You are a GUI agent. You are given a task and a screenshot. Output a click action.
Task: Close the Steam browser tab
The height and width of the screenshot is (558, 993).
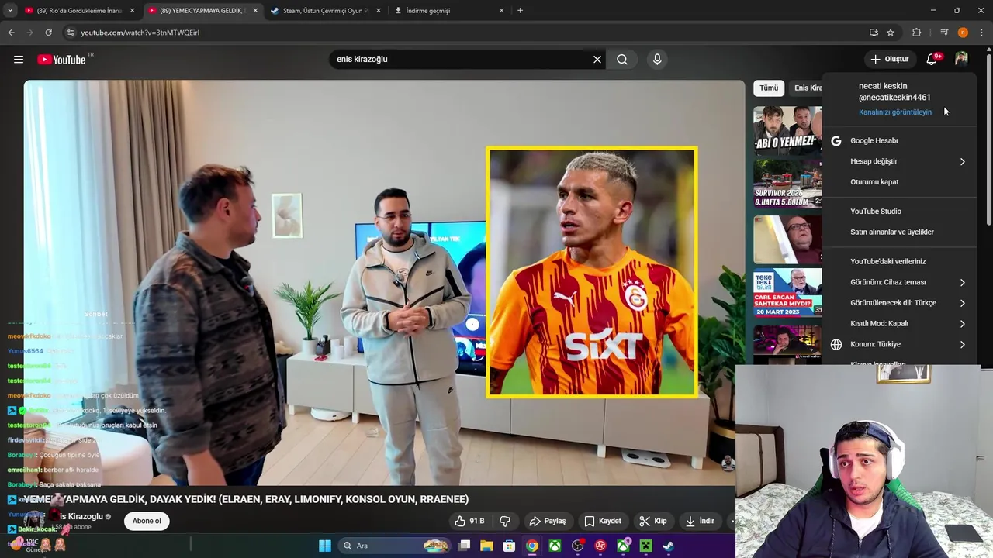(378, 11)
